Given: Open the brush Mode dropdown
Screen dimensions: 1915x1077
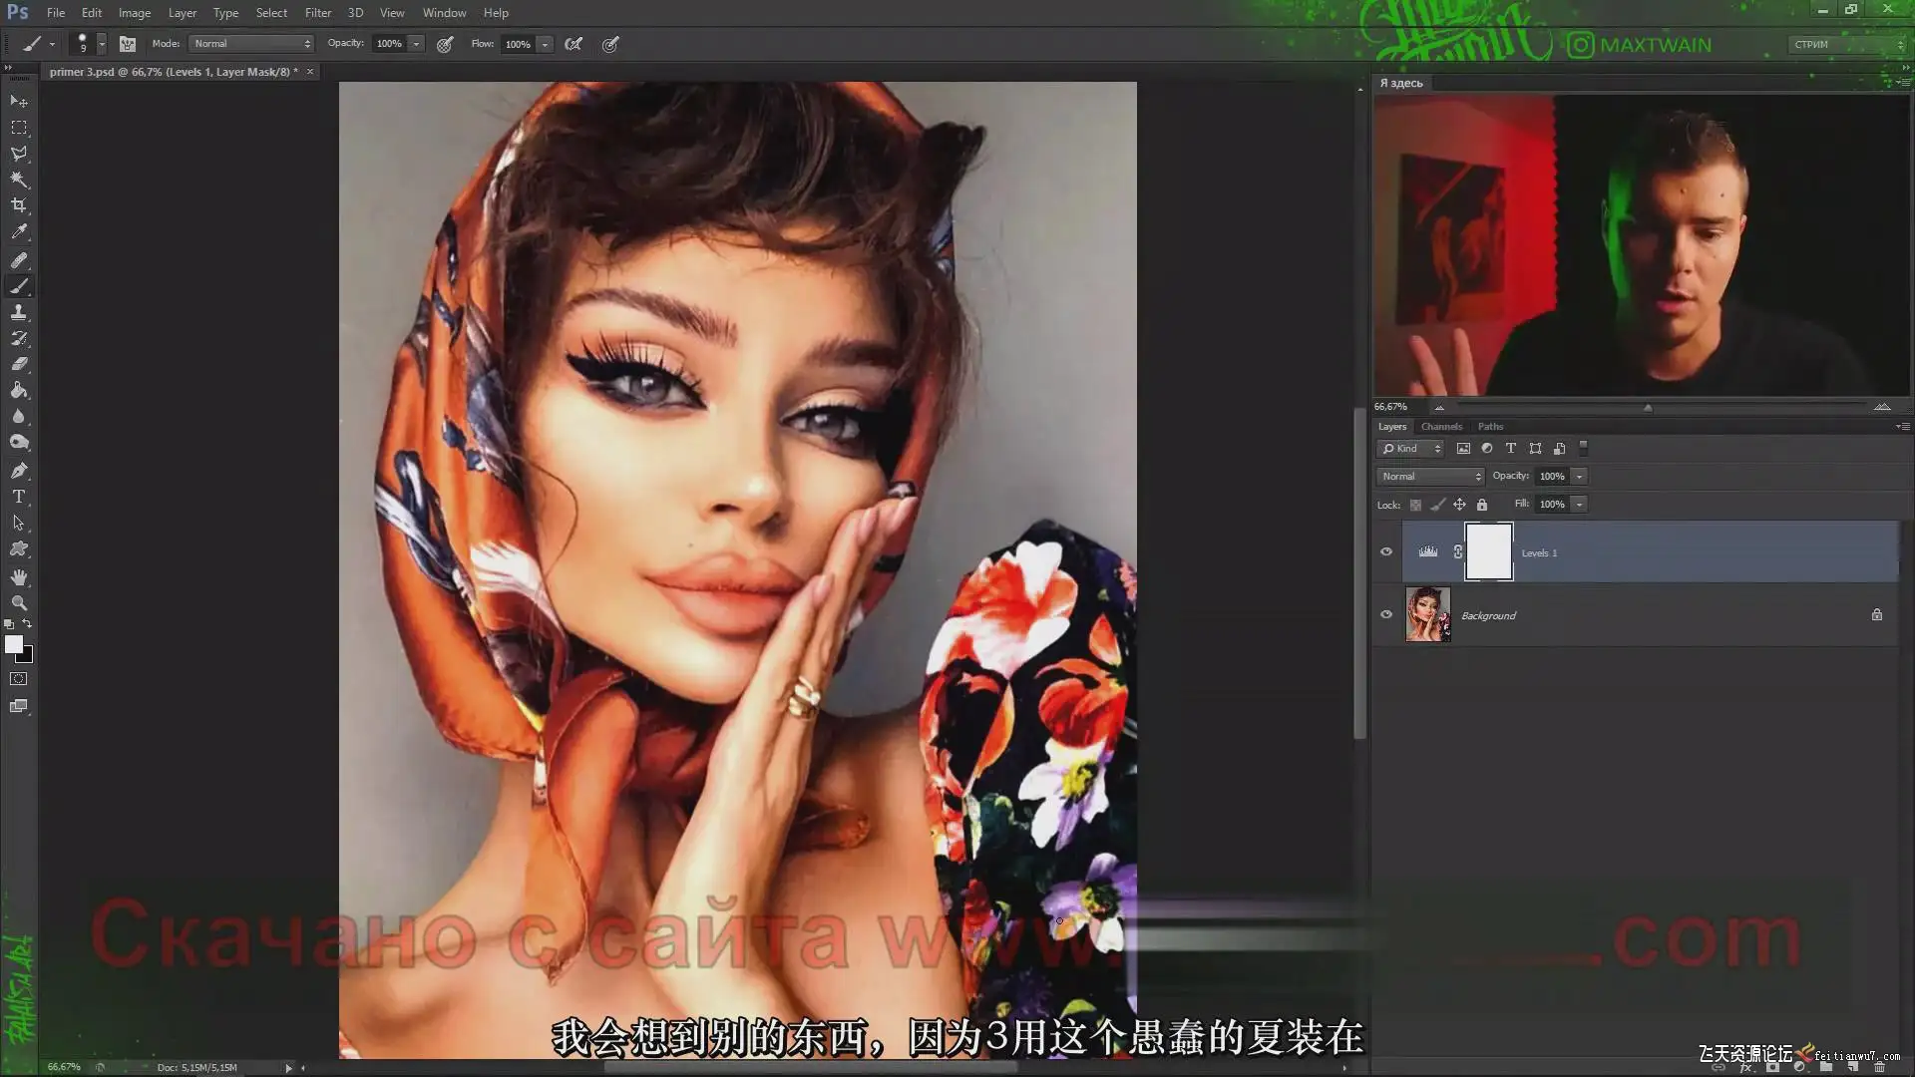Looking at the screenshot, I should [251, 44].
